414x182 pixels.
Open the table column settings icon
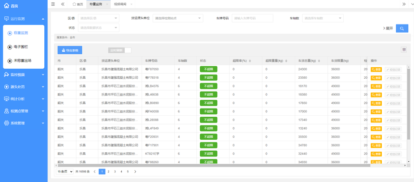(x=404, y=49)
